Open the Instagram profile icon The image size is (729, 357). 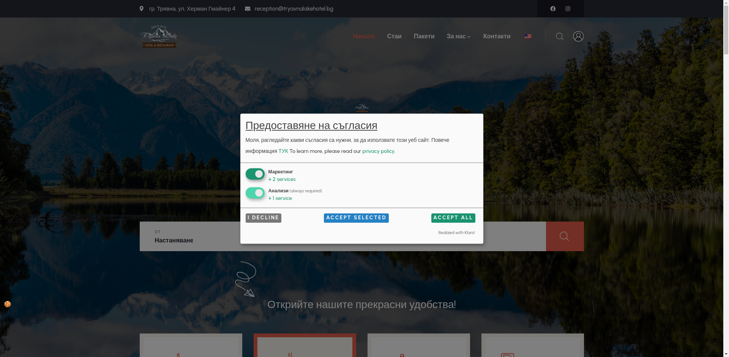click(x=568, y=9)
